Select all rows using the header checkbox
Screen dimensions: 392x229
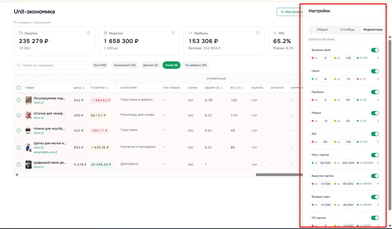pos(19,88)
